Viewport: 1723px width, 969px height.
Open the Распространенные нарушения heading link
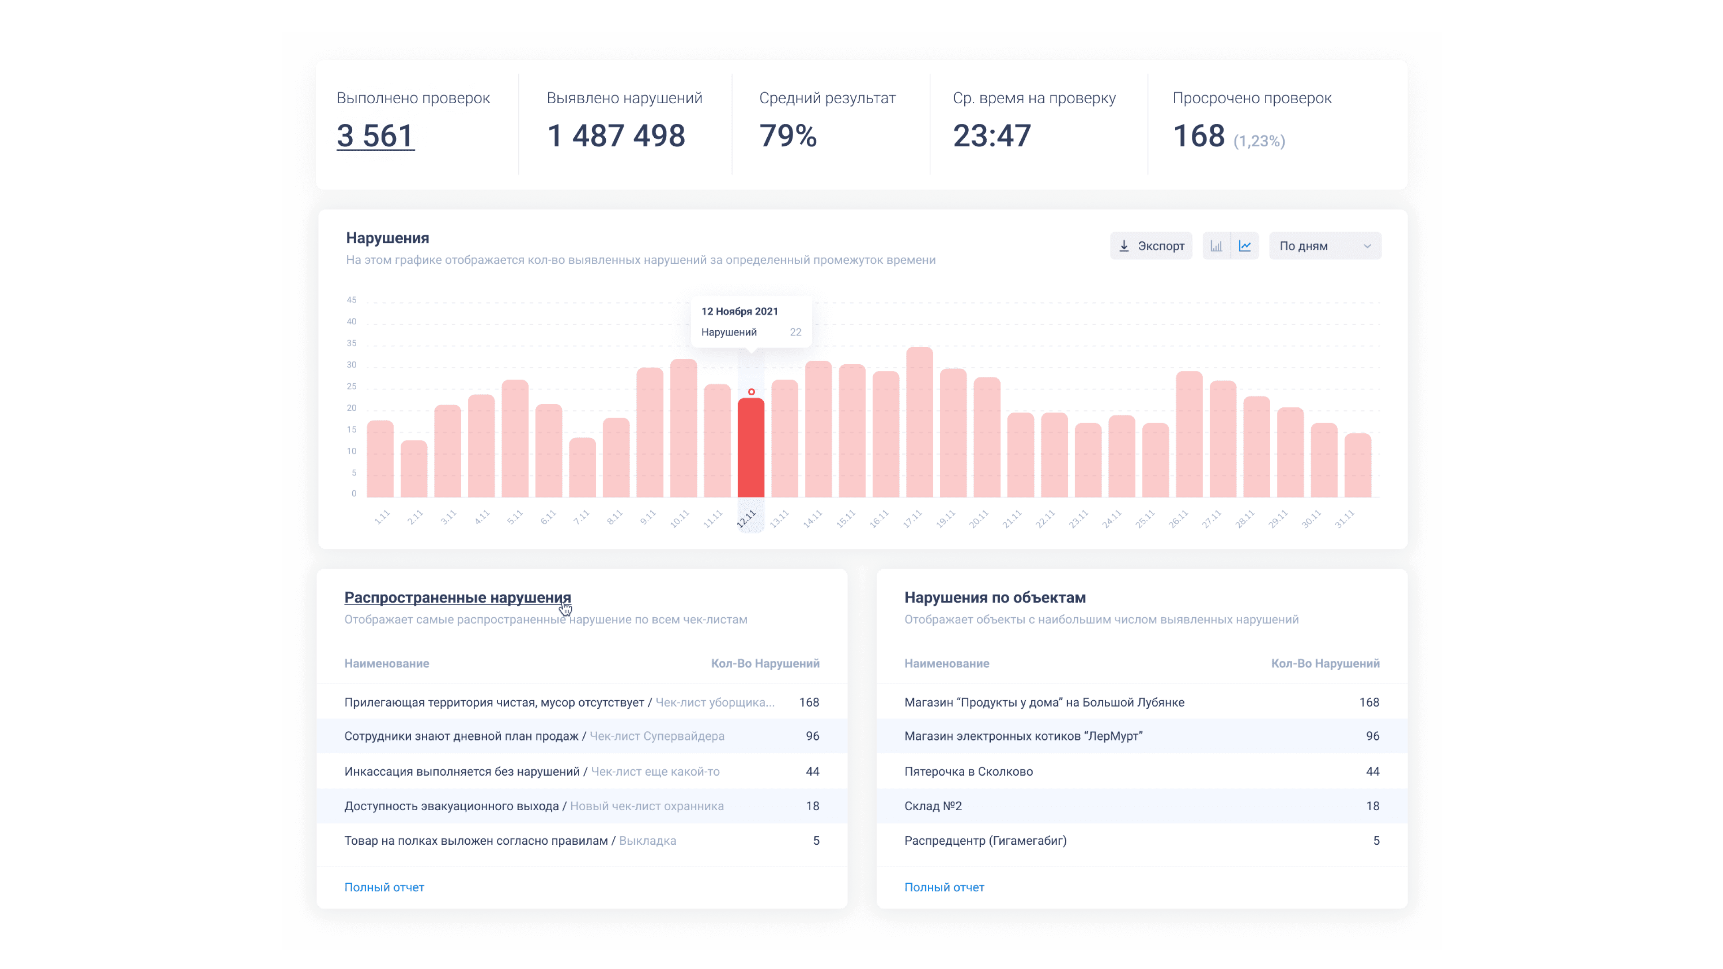458,597
